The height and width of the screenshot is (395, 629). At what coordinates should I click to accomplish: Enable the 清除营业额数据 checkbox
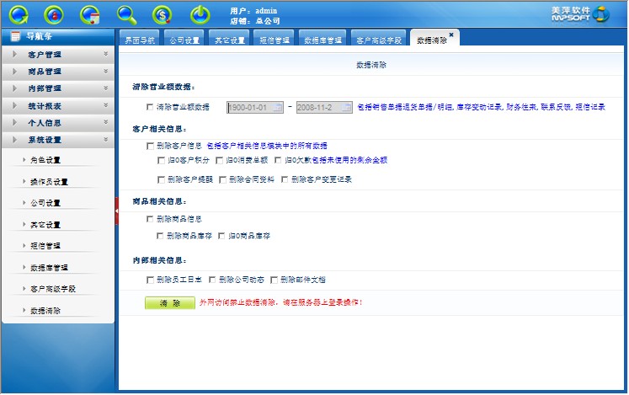pyautogui.click(x=150, y=107)
